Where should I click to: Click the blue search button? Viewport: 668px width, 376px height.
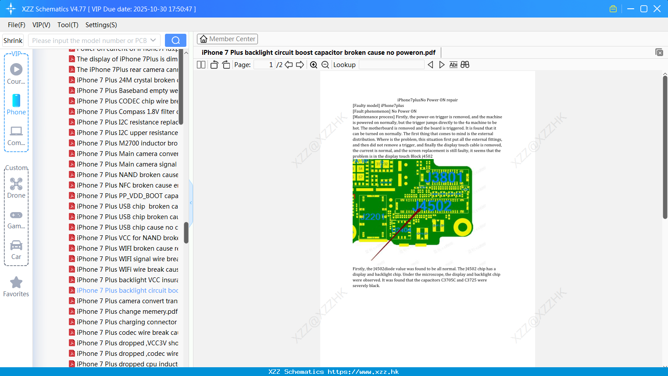tap(175, 40)
